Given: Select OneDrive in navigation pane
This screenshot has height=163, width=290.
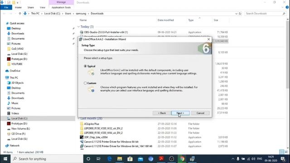Looking at the screenshot, I should (x=15, y=71).
